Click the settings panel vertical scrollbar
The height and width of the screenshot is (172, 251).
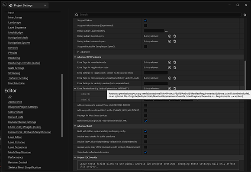click(x=245, y=75)
